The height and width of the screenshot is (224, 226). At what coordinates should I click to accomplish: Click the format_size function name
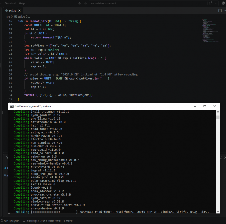[x=38, y=21]
